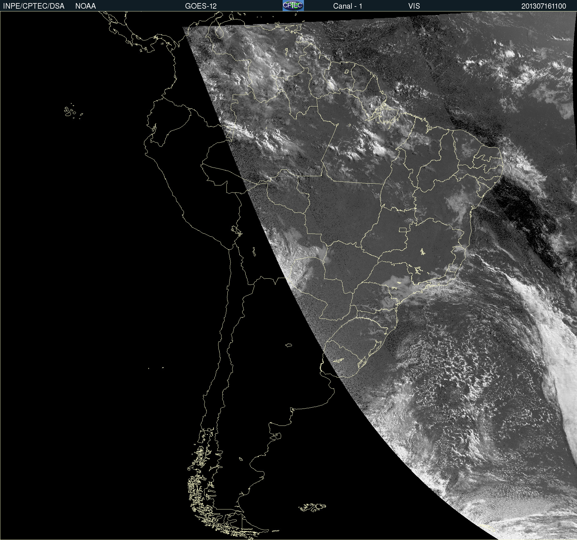Screen dimensions: 577x540
Task: Select the NOAA label in header
Action: pos(85,6)
